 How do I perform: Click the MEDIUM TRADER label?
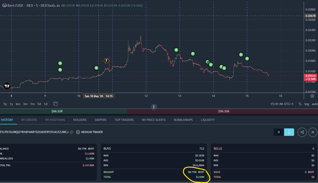click(92, 132)
